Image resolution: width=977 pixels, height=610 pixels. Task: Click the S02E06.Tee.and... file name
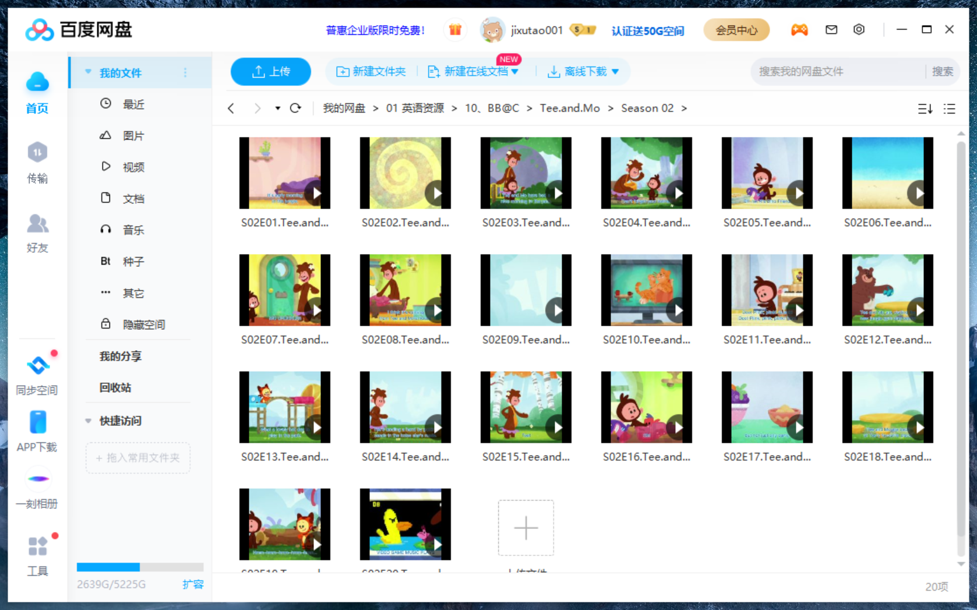coord(888,223)
